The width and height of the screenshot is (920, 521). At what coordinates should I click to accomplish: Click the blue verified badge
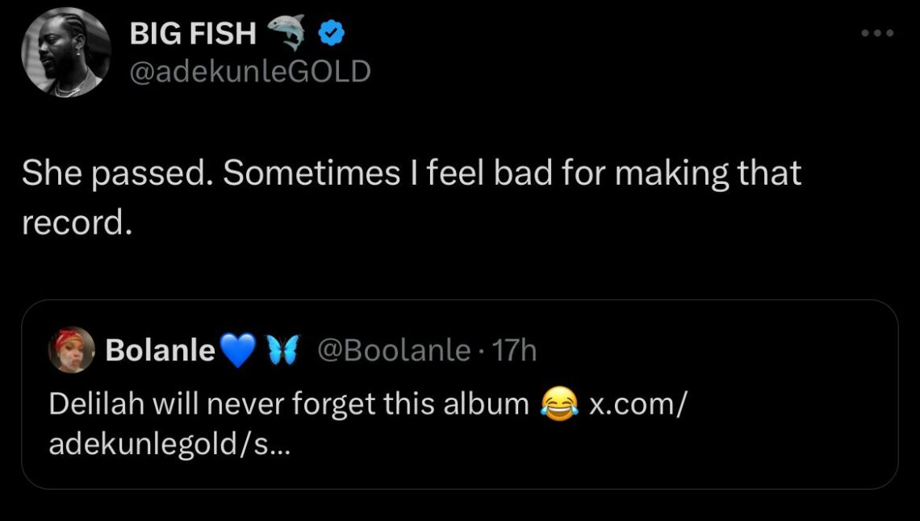332,33
